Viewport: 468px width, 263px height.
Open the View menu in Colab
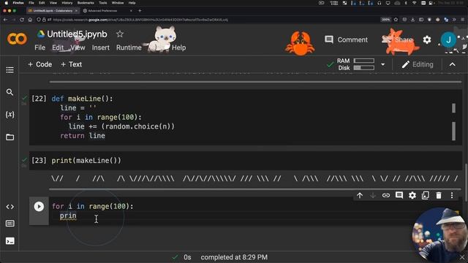[x=78, y=47]
